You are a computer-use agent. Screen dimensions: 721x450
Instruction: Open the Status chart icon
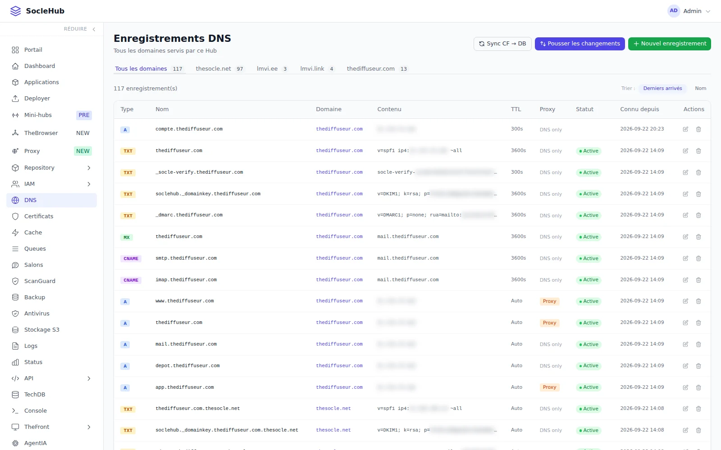(x=15, y=362)
